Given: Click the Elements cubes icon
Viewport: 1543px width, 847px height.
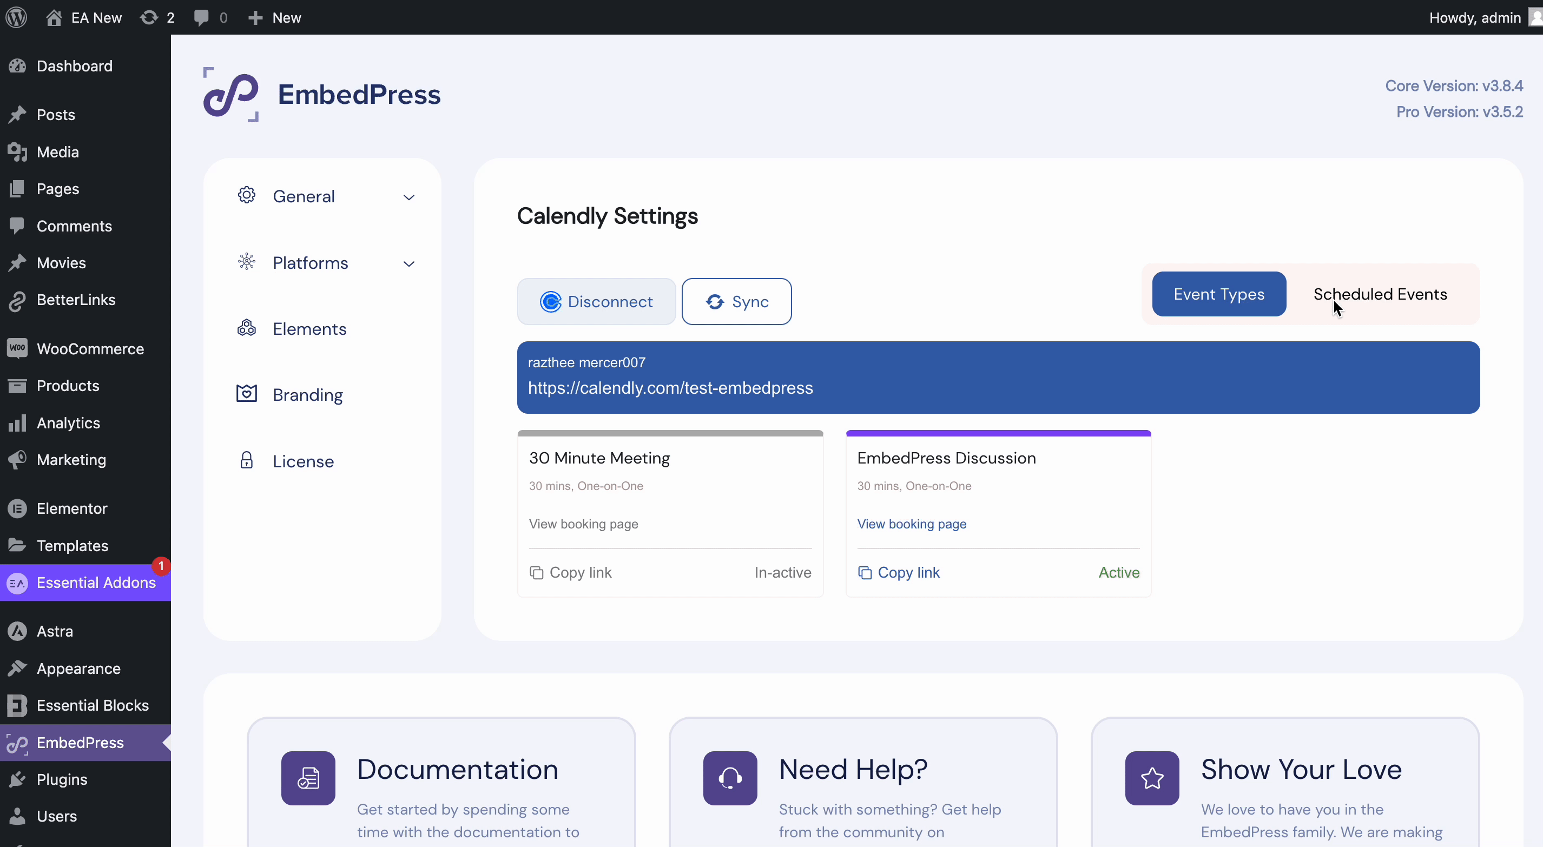Looking at the screenshot, I should [x=246, y=328].
